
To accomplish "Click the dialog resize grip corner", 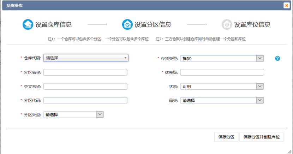I will point(289,151).
